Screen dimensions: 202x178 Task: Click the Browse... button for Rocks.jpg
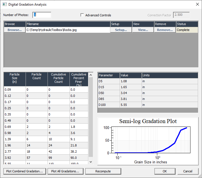(x=15, y=30)
